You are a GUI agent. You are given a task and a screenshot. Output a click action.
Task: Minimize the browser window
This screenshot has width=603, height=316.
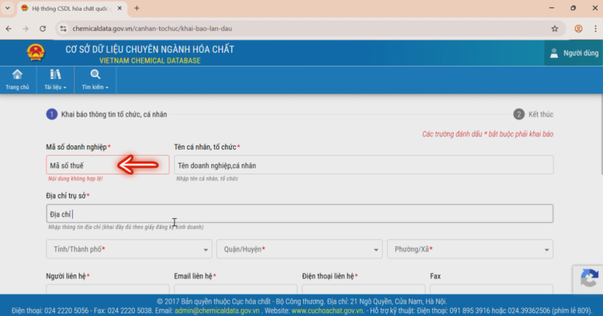pos(551,8)
